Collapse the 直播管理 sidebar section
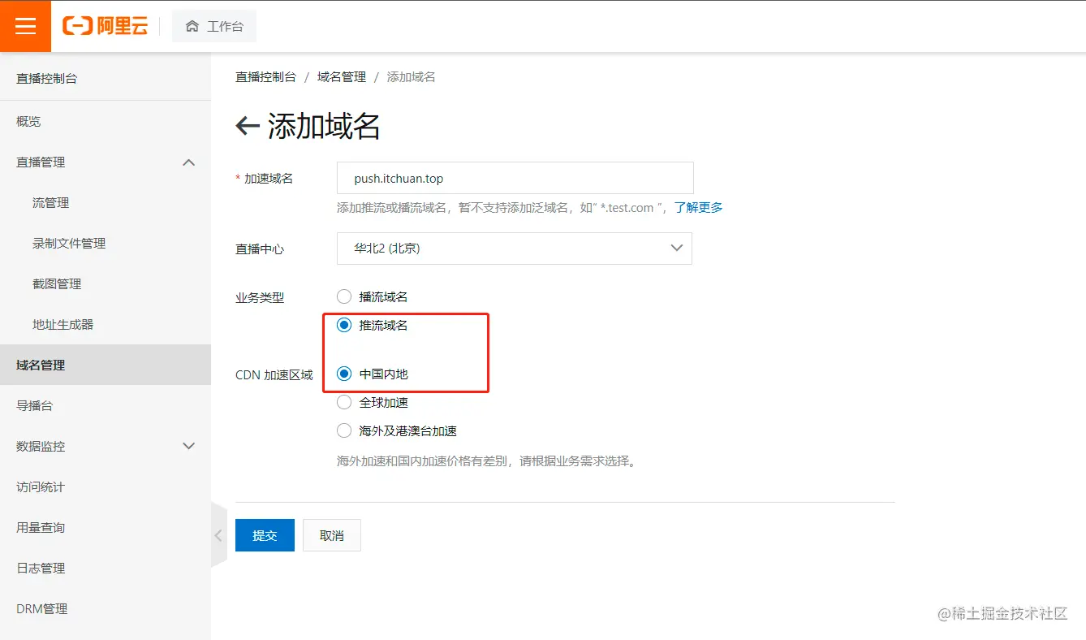The width and height of the screenshot is (1086, 640). point(188,162)
